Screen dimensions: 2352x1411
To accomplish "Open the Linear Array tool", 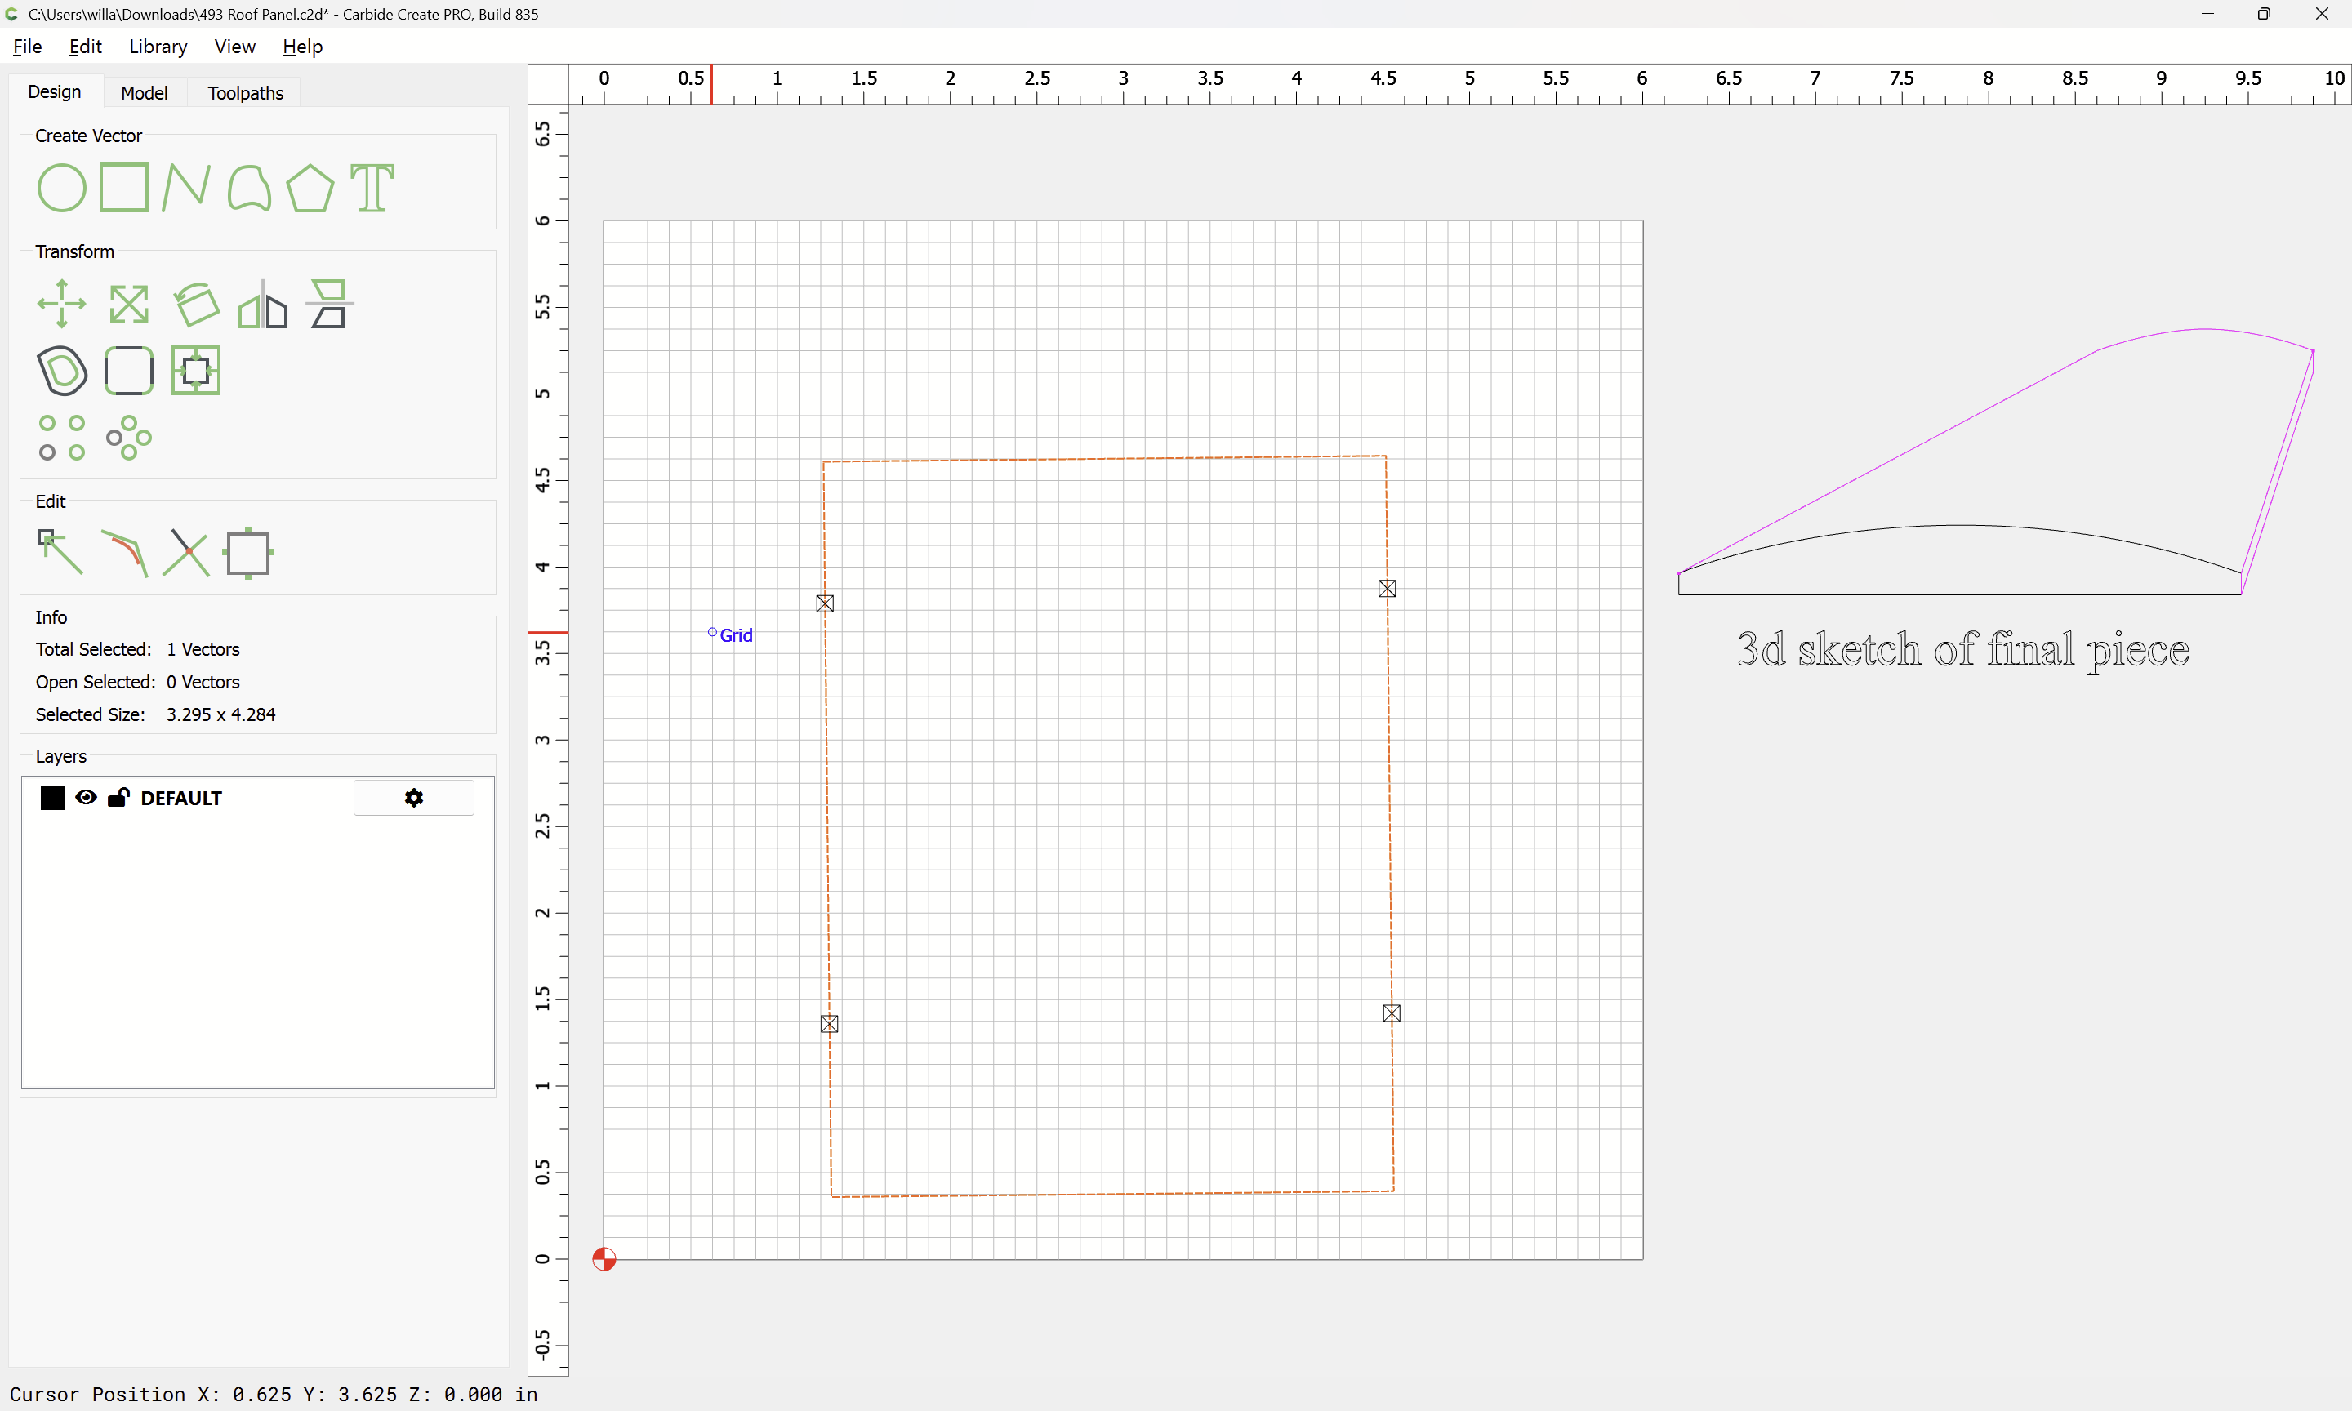I will click(61, 438).
